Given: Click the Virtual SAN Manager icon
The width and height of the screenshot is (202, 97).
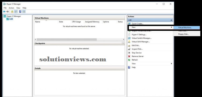Looking at the screenshot, I should click(x=129, y=42).
